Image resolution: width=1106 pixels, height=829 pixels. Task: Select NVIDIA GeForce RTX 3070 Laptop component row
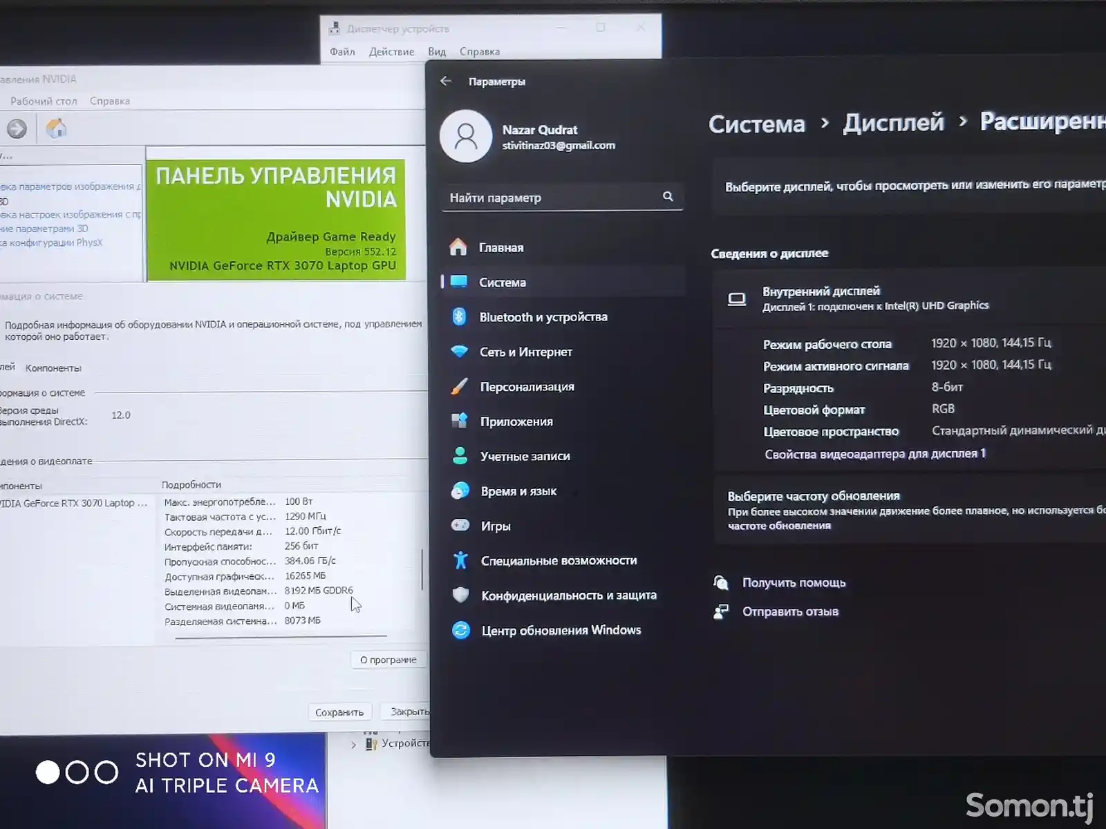[74, 503]
